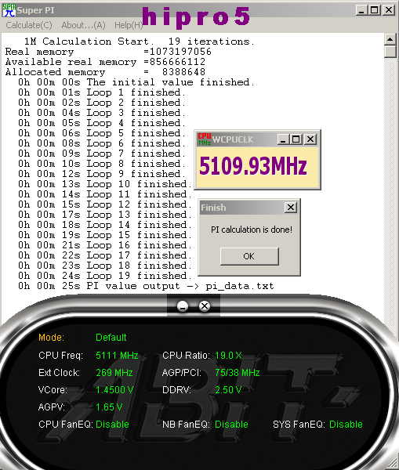Screen dimensions: 399x470
Task: Maximize the Super PI window
Action: point(375,10)
